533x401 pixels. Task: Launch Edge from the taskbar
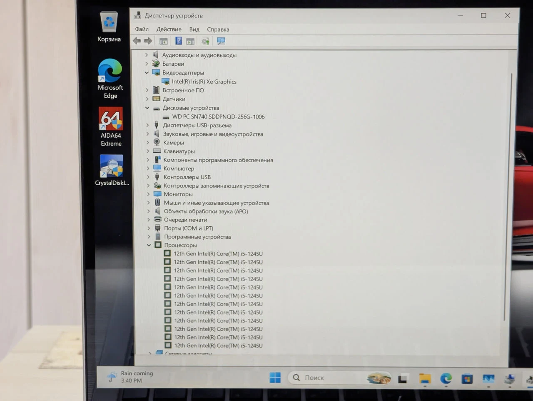pos(446,379)
